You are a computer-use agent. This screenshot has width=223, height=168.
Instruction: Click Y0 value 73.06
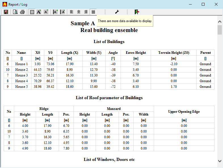(50, 64)
